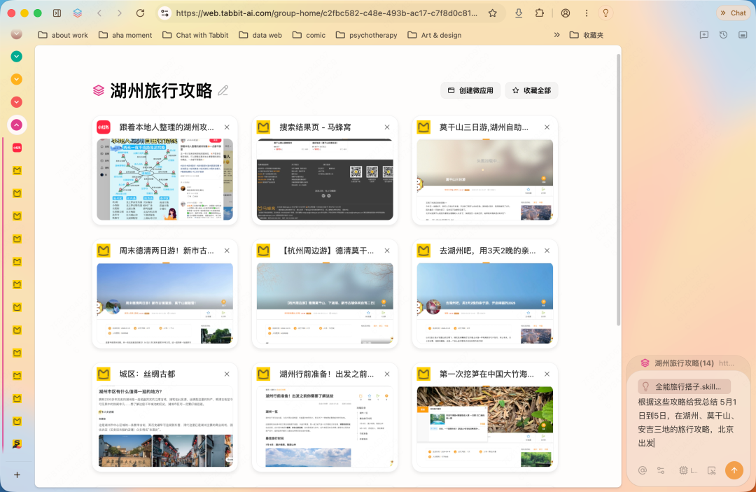
Task: Click the page vertical scrollbar
Action: tap(618, 190)
